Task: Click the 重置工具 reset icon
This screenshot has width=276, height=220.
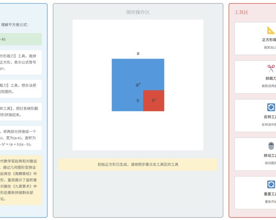Action: (271, 184)
